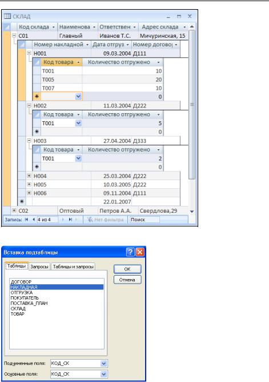The height and width of the screenshot is (382, 269).
Task: Open the Адрес склада column dropdown
Action: [x=184, y=27]
